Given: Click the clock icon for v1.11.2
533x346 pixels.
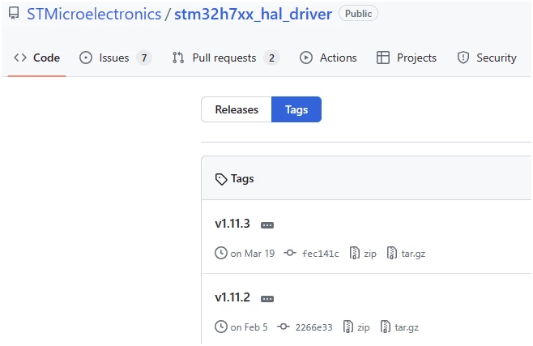Looking at the screenshot, I should pyautogui.click(x=221, y=327).
